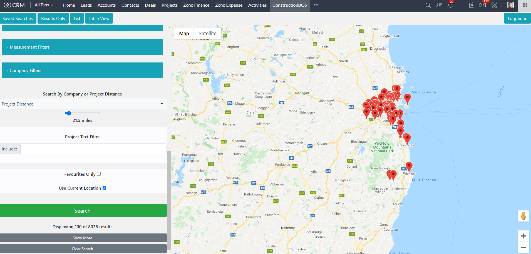
Task: Uncheck Use Current Location checkbox
Action: click(x=105, y=188)
